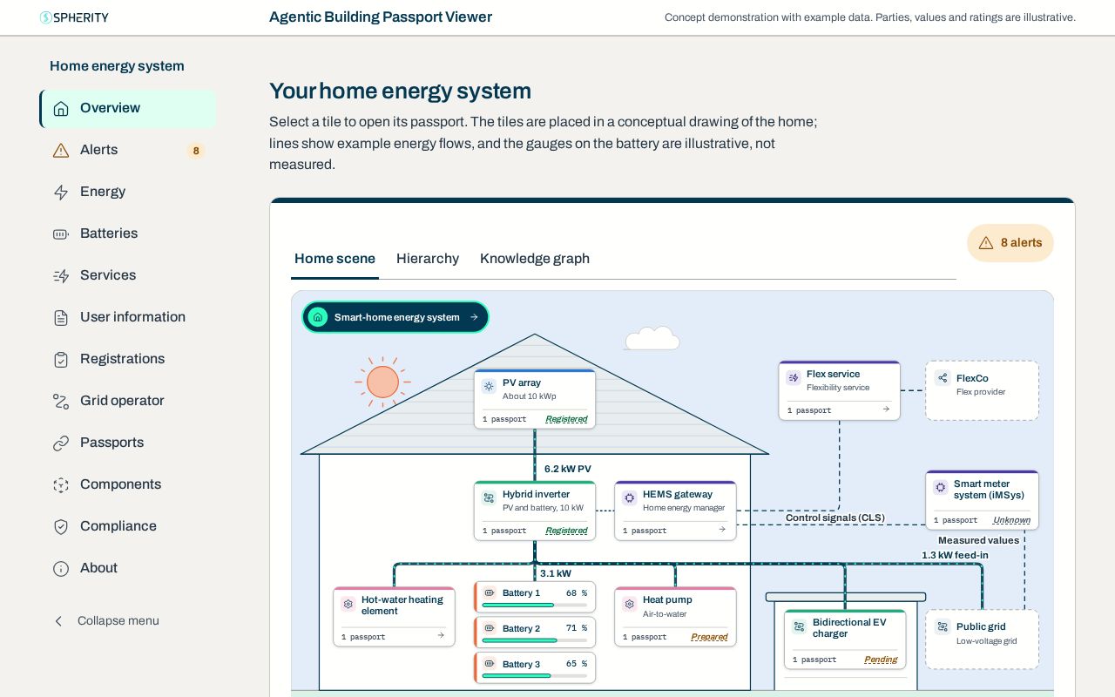This screenshot has width=1115, height=697.
Task: Click the HEMS gateway chip icon
Action: pyautogui.click(x=629, y=497)
